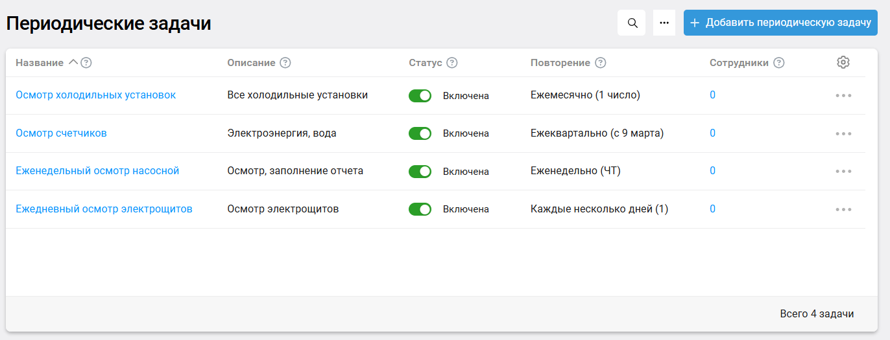Screen dimensions: 890x340
Task: Open row actions for Осмотр холодильных установок
Action: 843,96
